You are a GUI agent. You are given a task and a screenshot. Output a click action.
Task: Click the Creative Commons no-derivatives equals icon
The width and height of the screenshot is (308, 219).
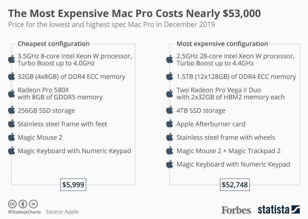click(33, 204)
